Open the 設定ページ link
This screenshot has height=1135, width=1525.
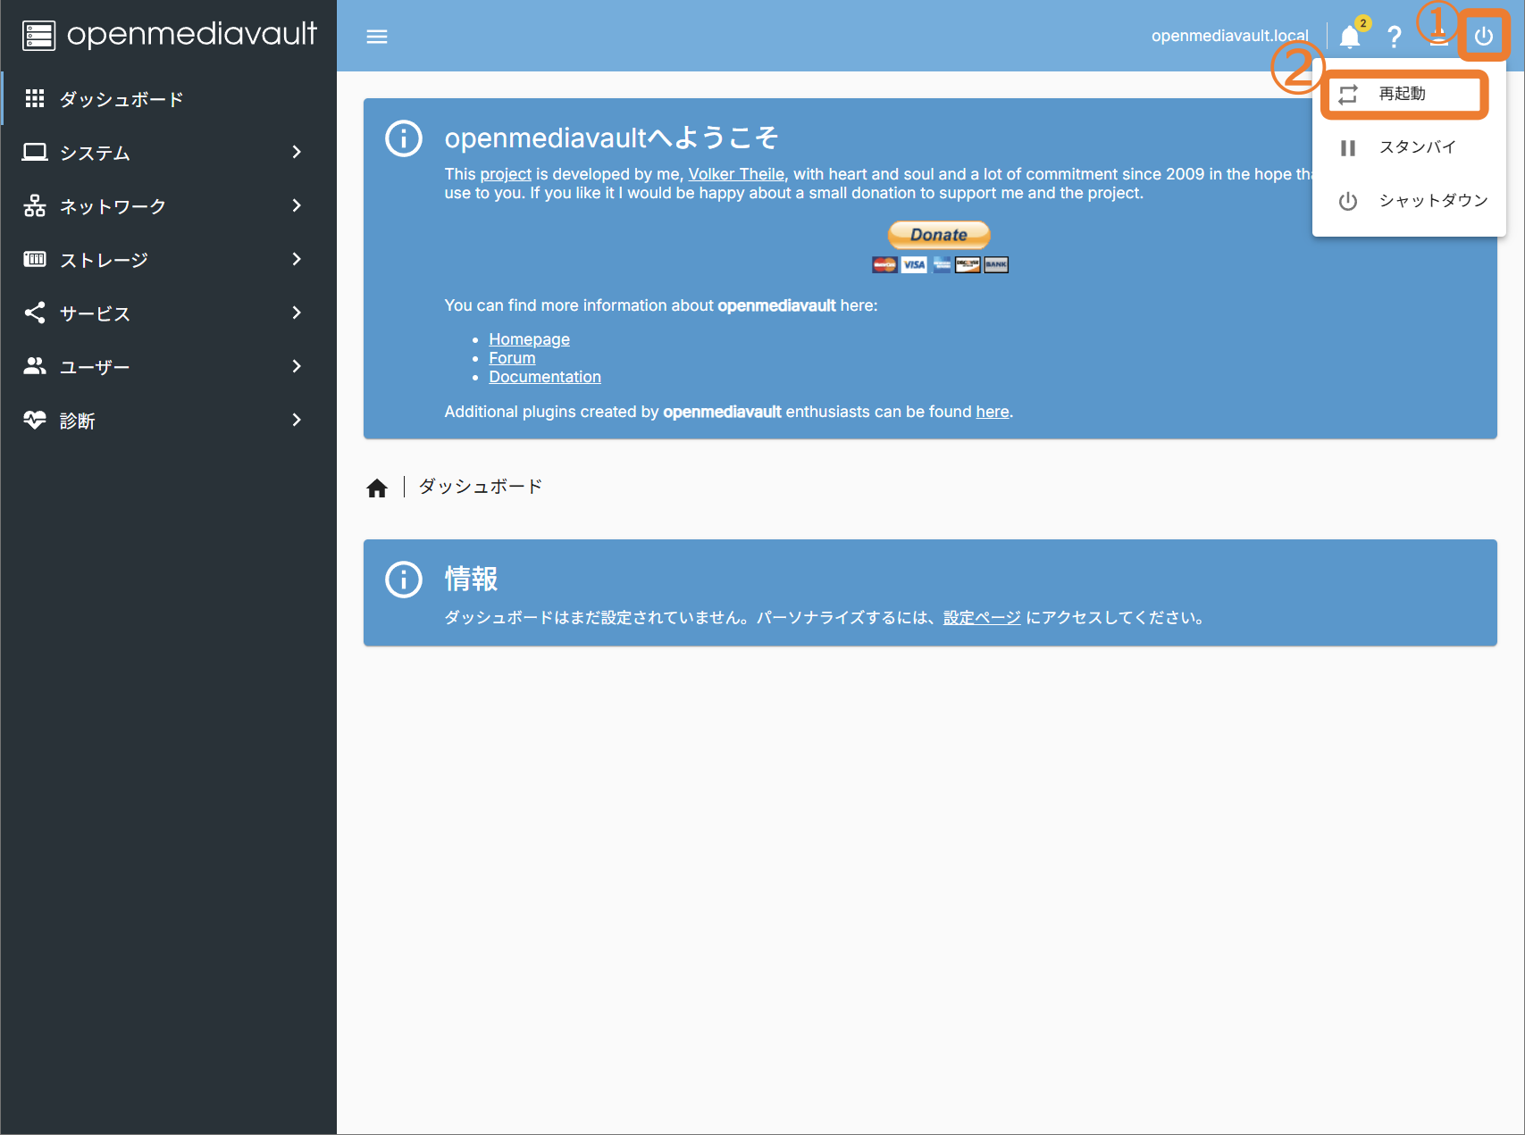click(x=982, y=618)
